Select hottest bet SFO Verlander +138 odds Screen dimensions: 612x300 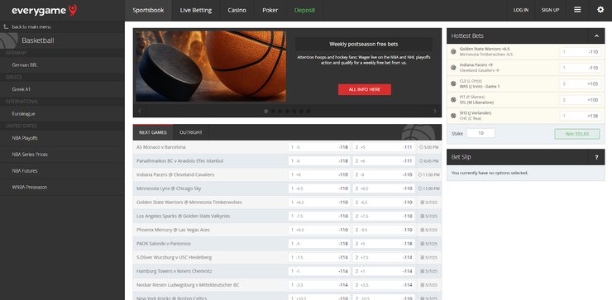581,116
